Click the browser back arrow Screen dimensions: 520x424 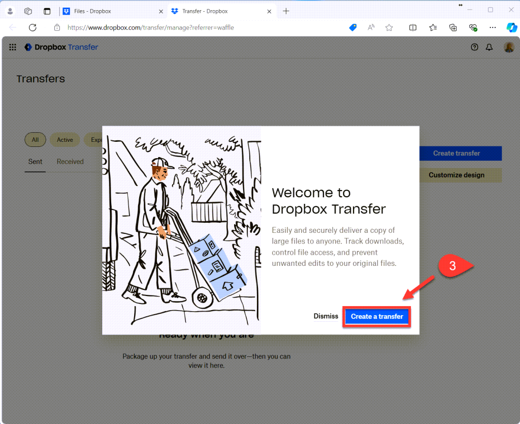(13, 27)
